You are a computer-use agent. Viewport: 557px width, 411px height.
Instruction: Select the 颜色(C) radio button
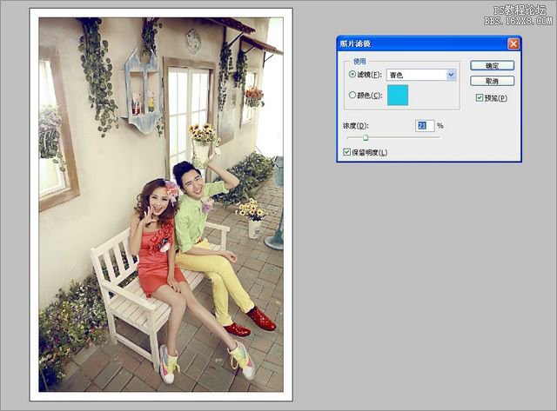[352, 96]
